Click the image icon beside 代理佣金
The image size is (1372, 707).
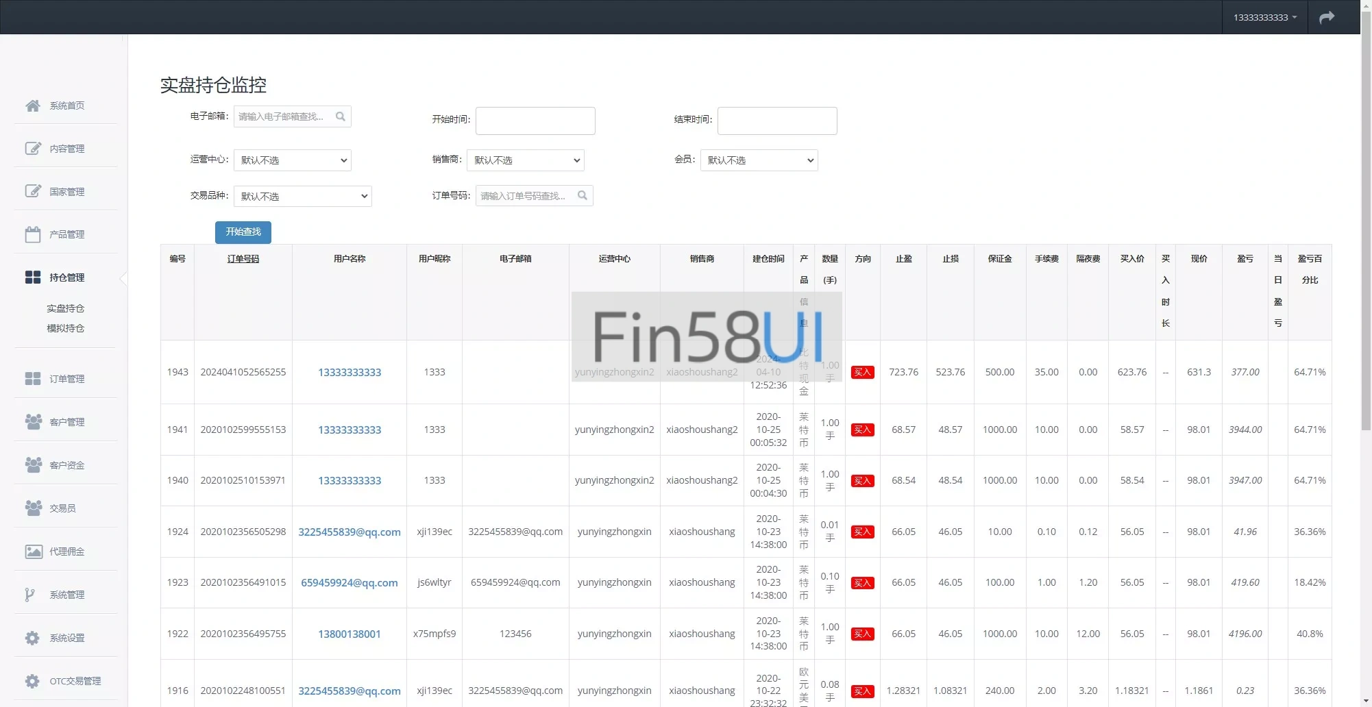[x=32, y=551]
